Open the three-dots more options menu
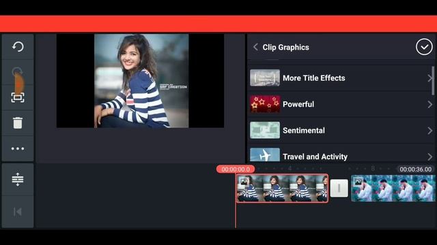Image resolution: width=437 pixels, height=245 pixels. coord(18,148)
